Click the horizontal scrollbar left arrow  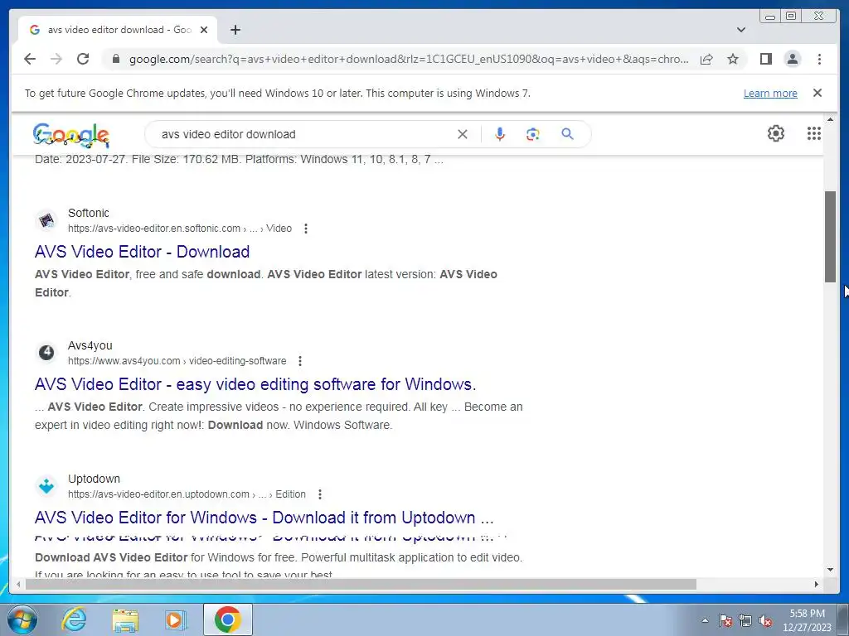coord(18,584)
